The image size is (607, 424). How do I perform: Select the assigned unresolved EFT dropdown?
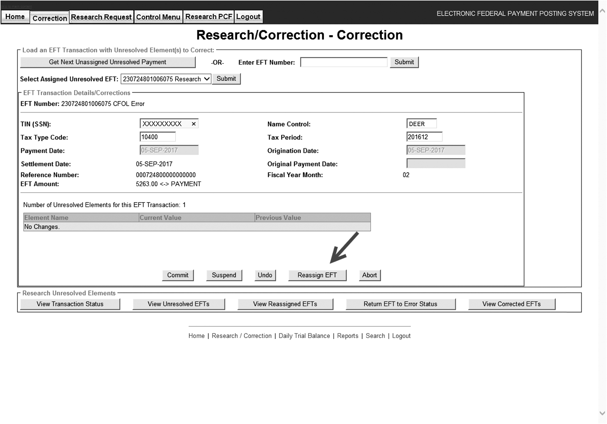165,79
